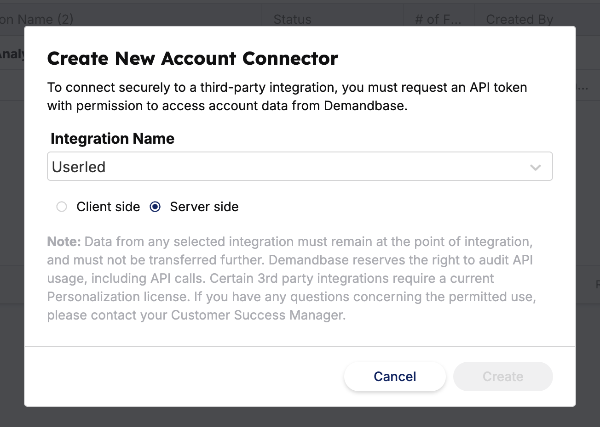Click the selected 'Userled' value text
The image size is (600, 427).
[x=79, y=167]
